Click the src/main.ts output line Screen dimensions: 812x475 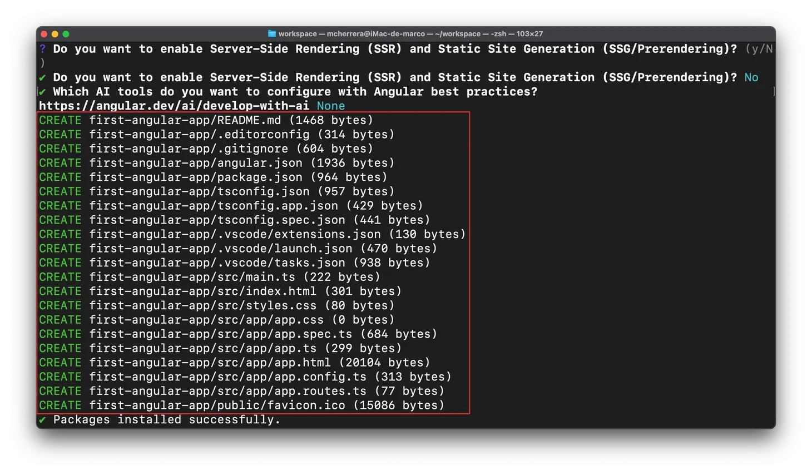pyautogui.click(x=209, y=277)
